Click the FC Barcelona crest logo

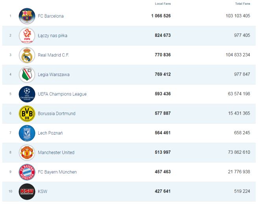pyautogui.click(x=27, y=16)
